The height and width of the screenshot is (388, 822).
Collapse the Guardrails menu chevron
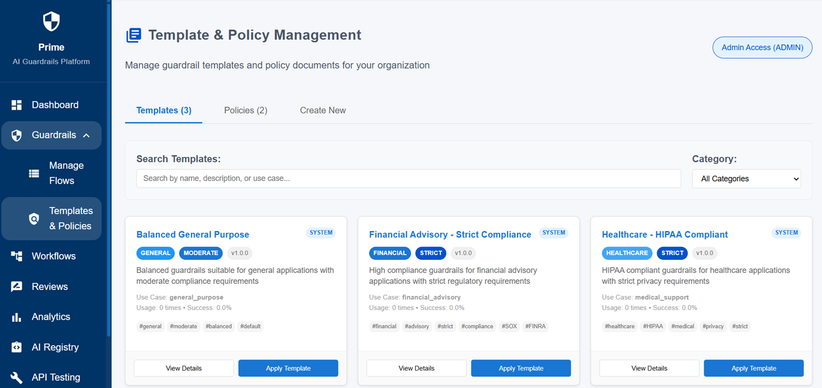pyautogui.click(x=86, y=136)
